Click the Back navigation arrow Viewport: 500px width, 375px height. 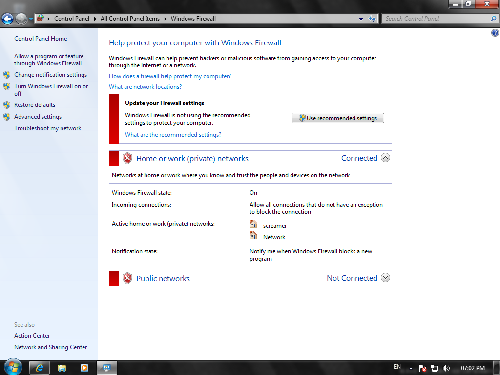point(8,19)
